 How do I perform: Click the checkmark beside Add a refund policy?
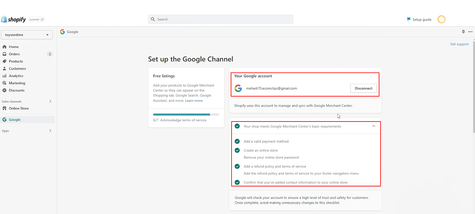click(x=237, y=166)
